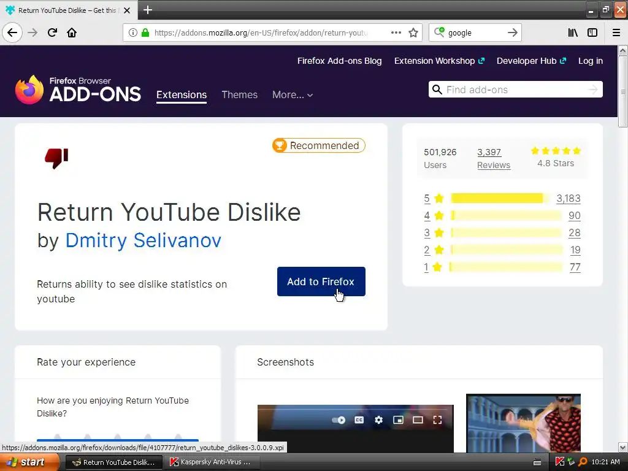Open Developer Hub link
This screenshot has width=628, height=471.
(x=532, y=61)
